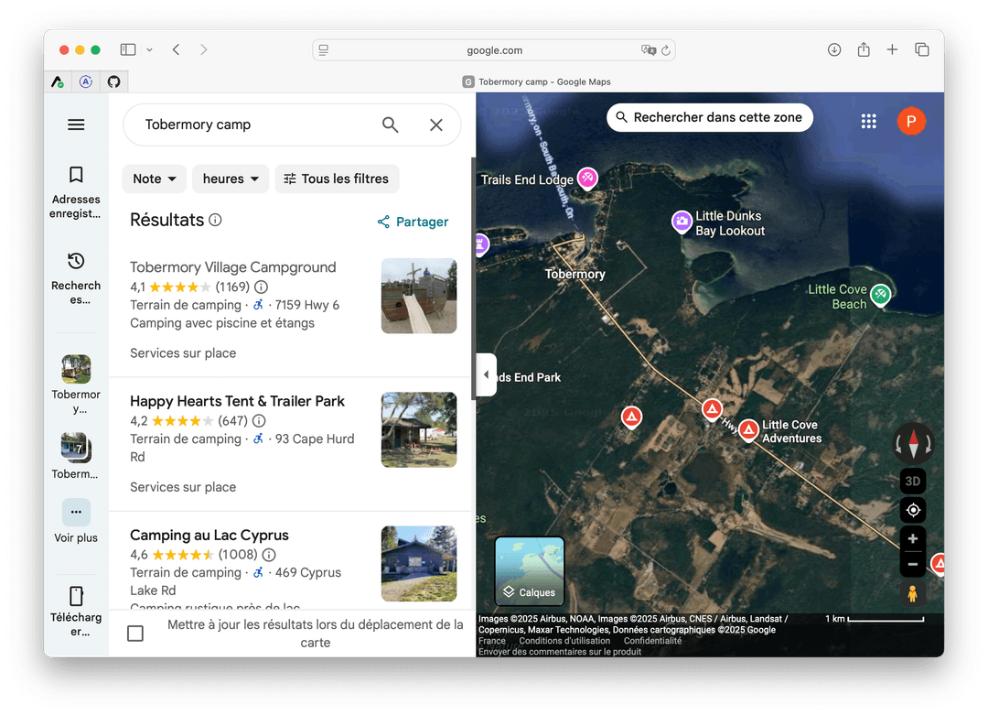Open the hamburger main menu
This screenshot has width=988, height=715.
[76, 125]
